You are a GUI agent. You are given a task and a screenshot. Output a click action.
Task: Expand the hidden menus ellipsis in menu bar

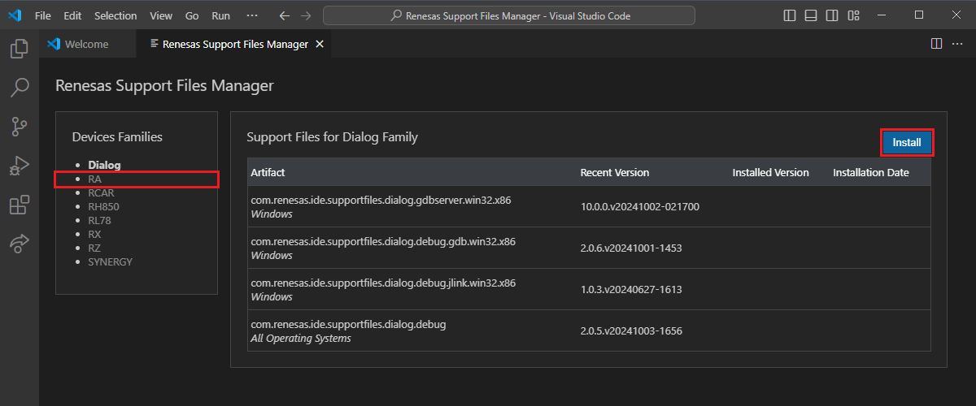coord(251,15)
